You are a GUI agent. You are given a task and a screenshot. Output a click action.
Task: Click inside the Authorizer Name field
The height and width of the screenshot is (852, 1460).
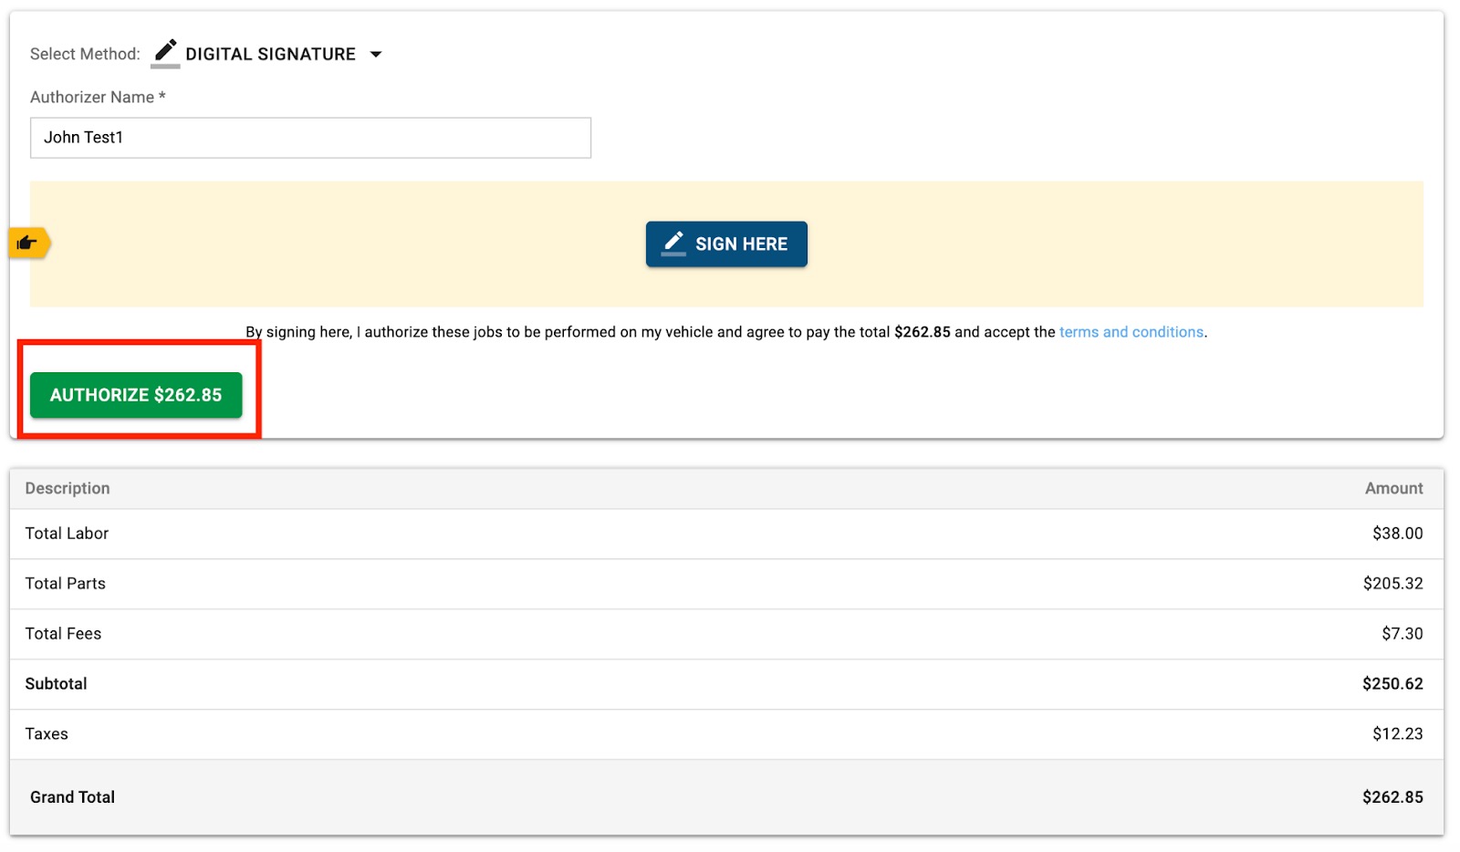point(310,138)
